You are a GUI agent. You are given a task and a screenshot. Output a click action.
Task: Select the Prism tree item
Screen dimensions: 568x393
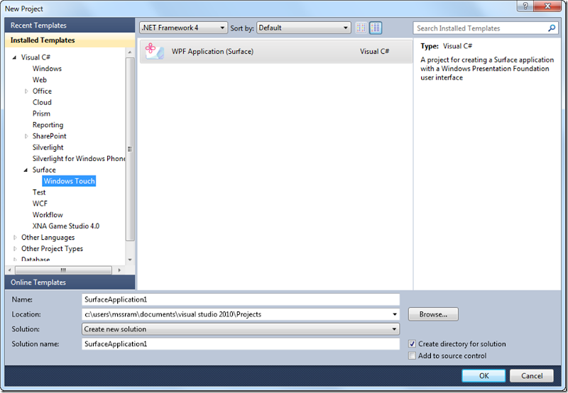click(x=41, y=114)
